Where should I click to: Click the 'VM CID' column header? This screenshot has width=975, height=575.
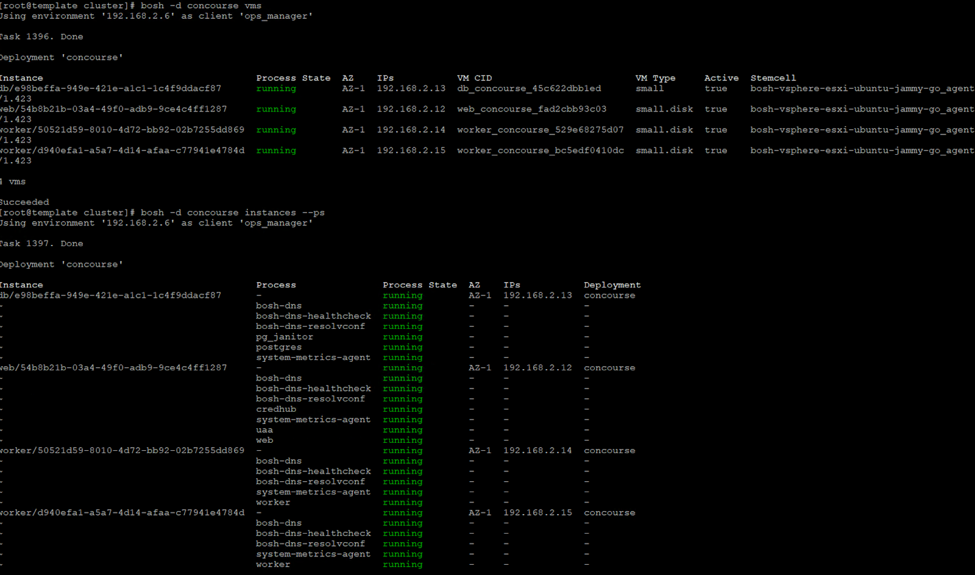point(475,78)
